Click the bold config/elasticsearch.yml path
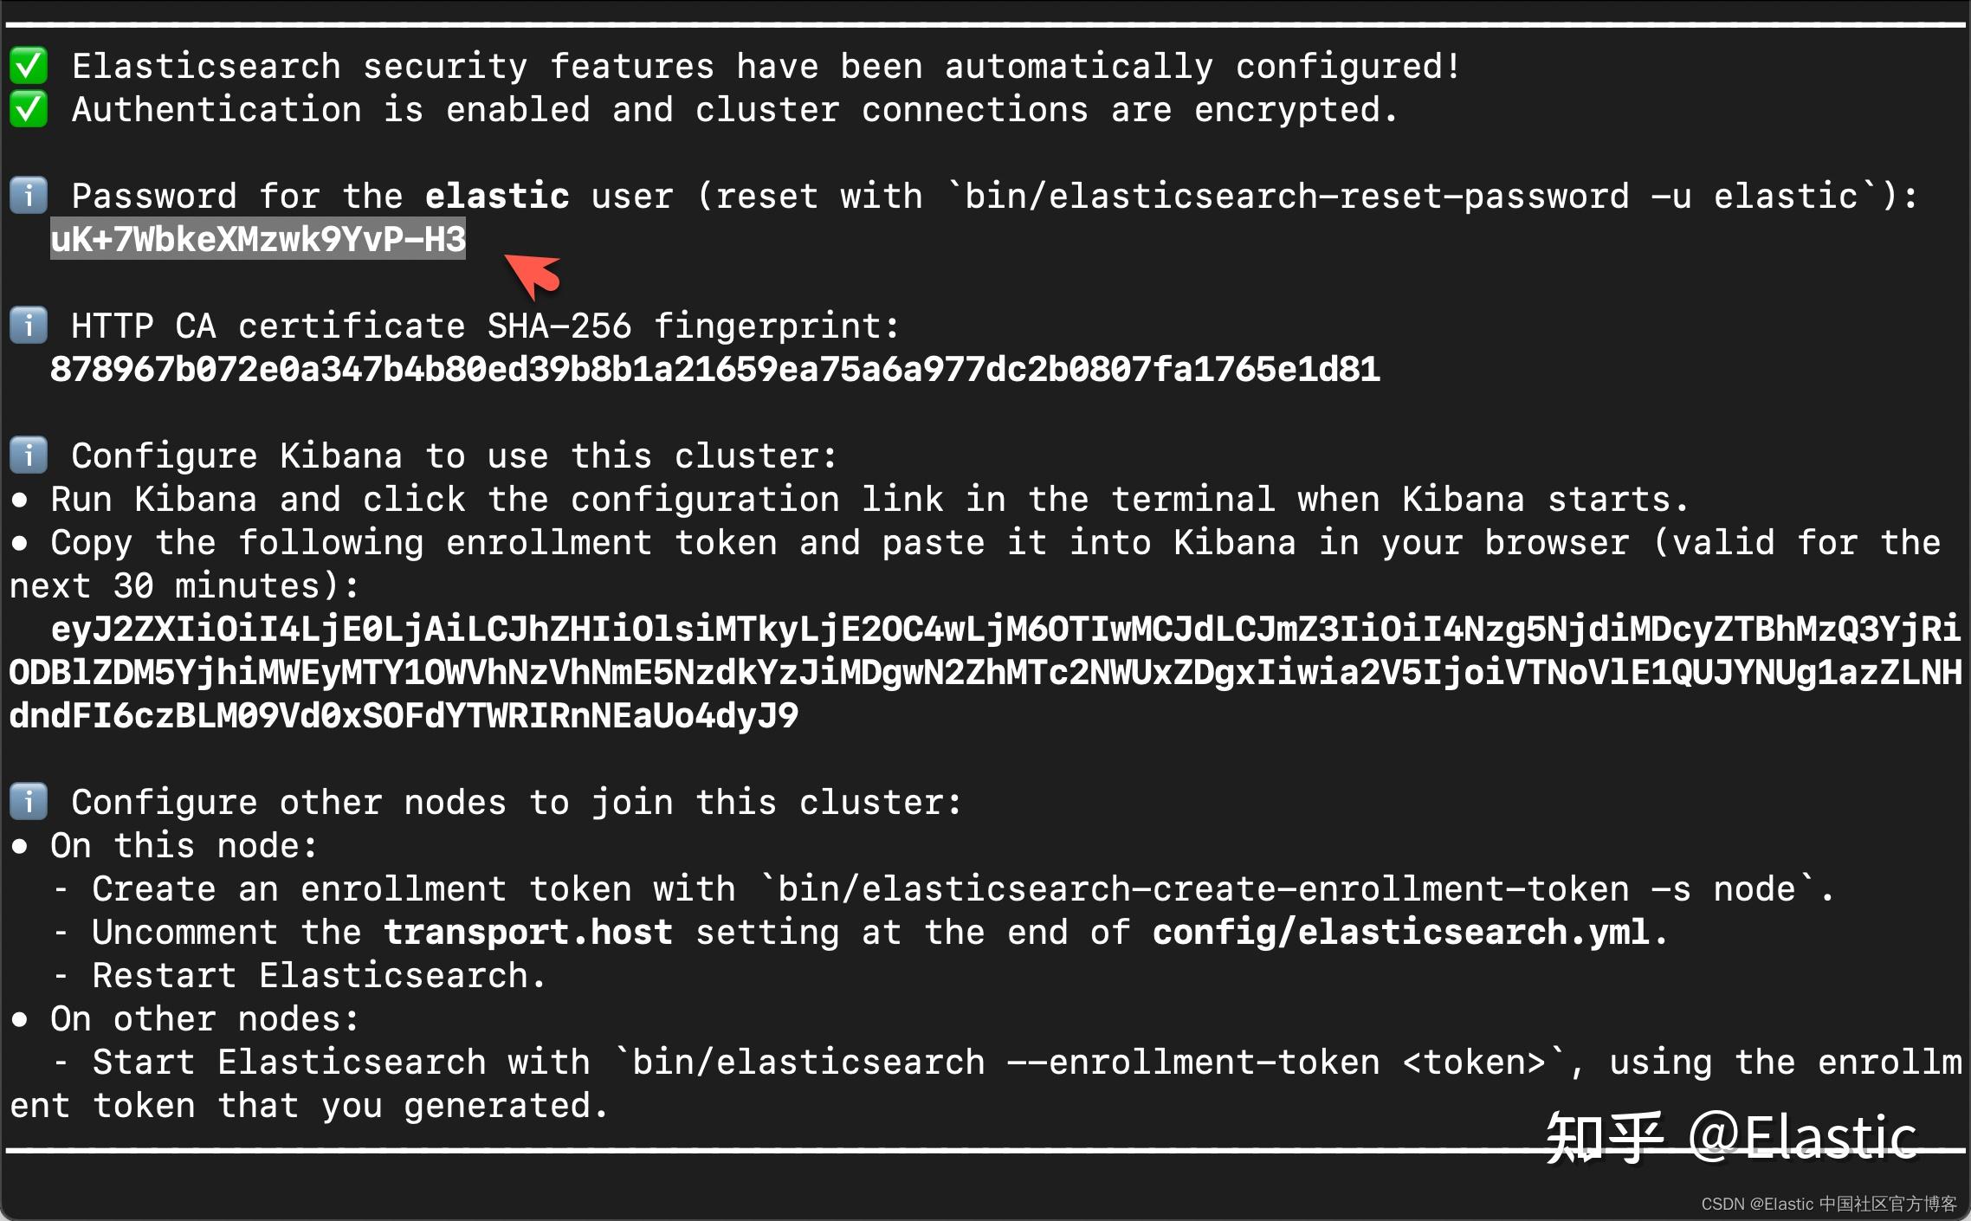 pyautogui.click(x=1400, y=932)
